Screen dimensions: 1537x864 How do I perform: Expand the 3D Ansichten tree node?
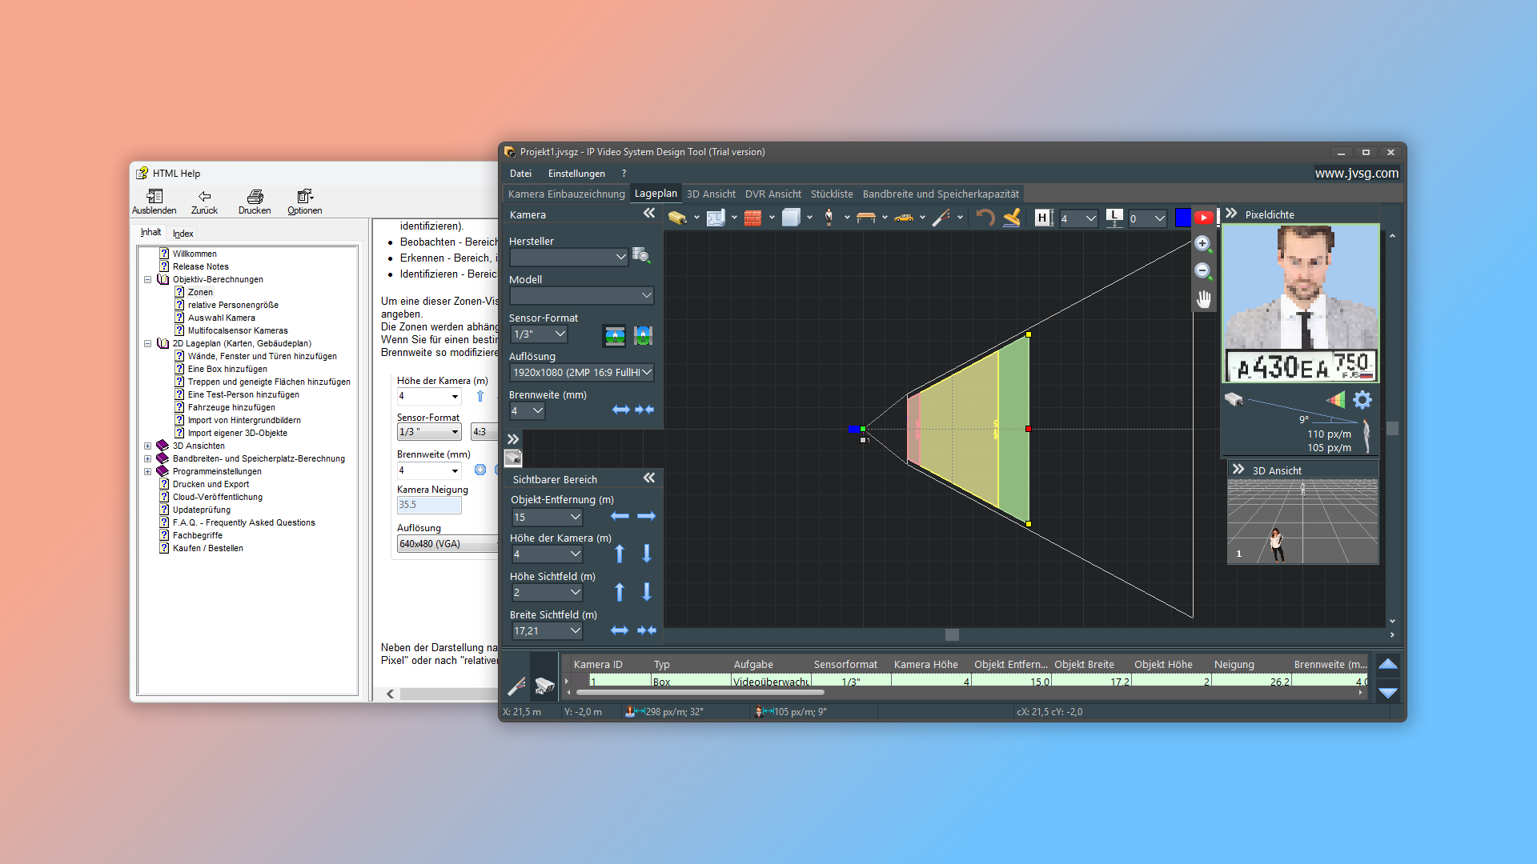pyautogui.click(x=147, y=446)
